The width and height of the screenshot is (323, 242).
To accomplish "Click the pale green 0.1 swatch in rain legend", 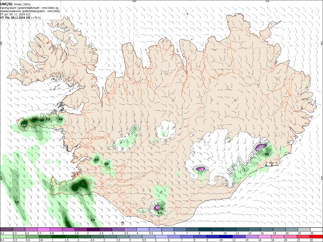I will [x=7, y=236].
